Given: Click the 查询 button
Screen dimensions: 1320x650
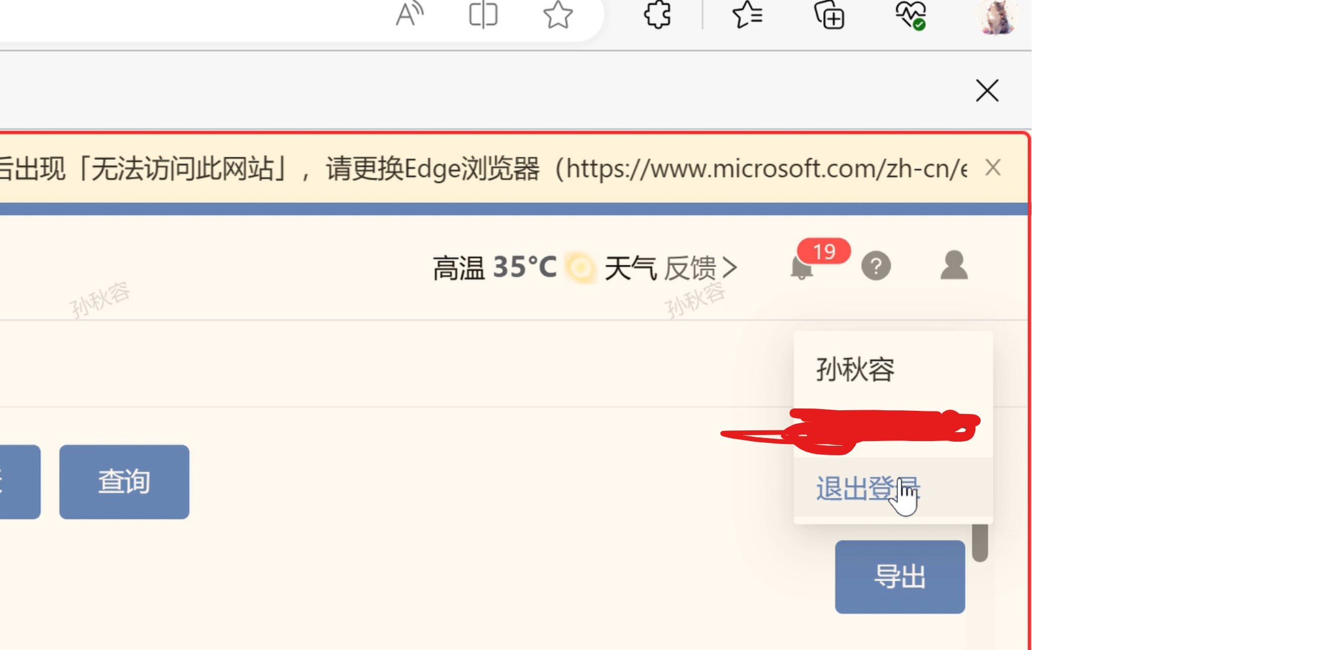Looking at the screenshot, I should click(124, 482).
